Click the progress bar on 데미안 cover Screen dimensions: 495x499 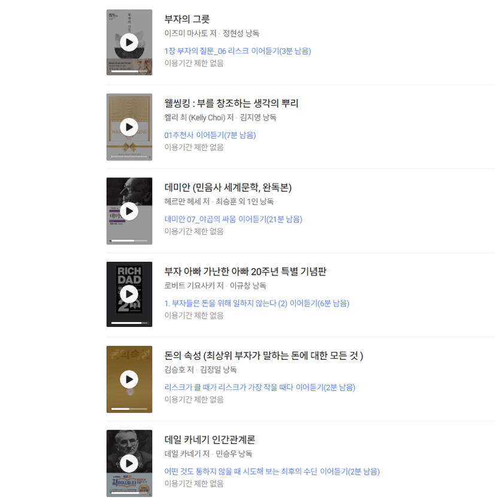tap(129, 241)
